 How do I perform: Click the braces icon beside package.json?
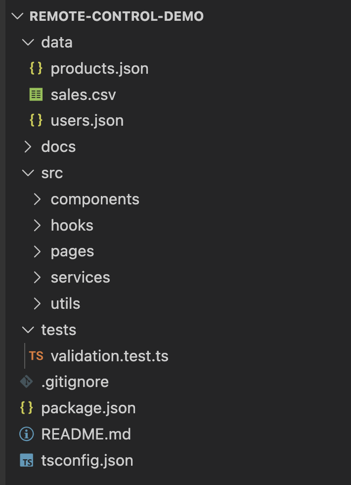(26, 408)
